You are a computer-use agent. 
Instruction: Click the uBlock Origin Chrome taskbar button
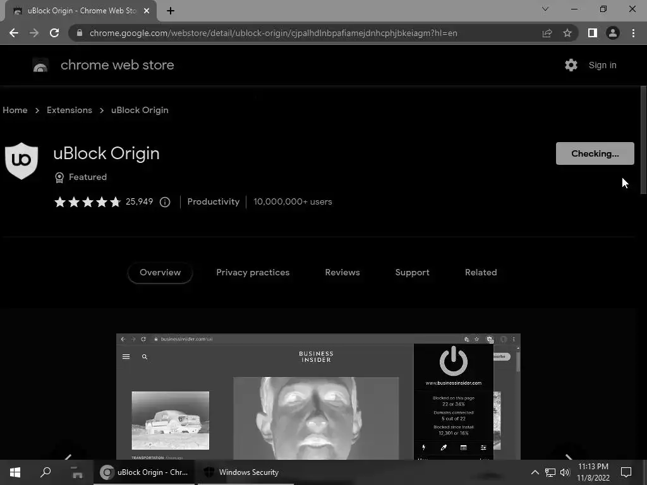[x=144, y=472]
